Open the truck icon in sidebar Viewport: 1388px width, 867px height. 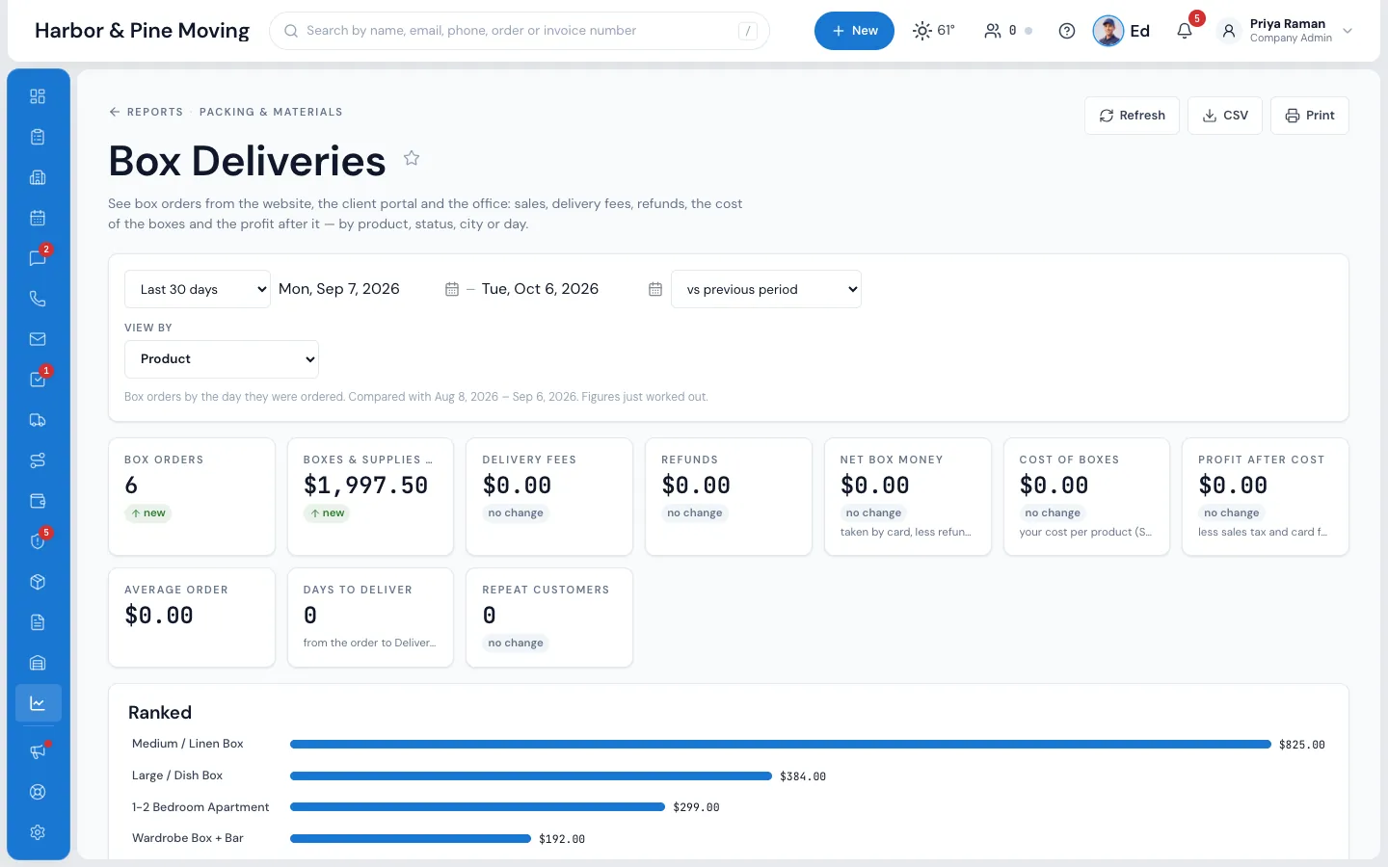(38, 420)
